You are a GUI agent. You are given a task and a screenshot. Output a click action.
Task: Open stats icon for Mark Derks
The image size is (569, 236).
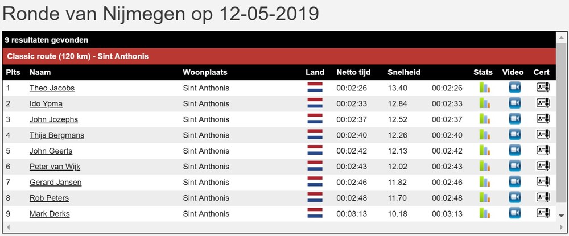tap(484, 213)
